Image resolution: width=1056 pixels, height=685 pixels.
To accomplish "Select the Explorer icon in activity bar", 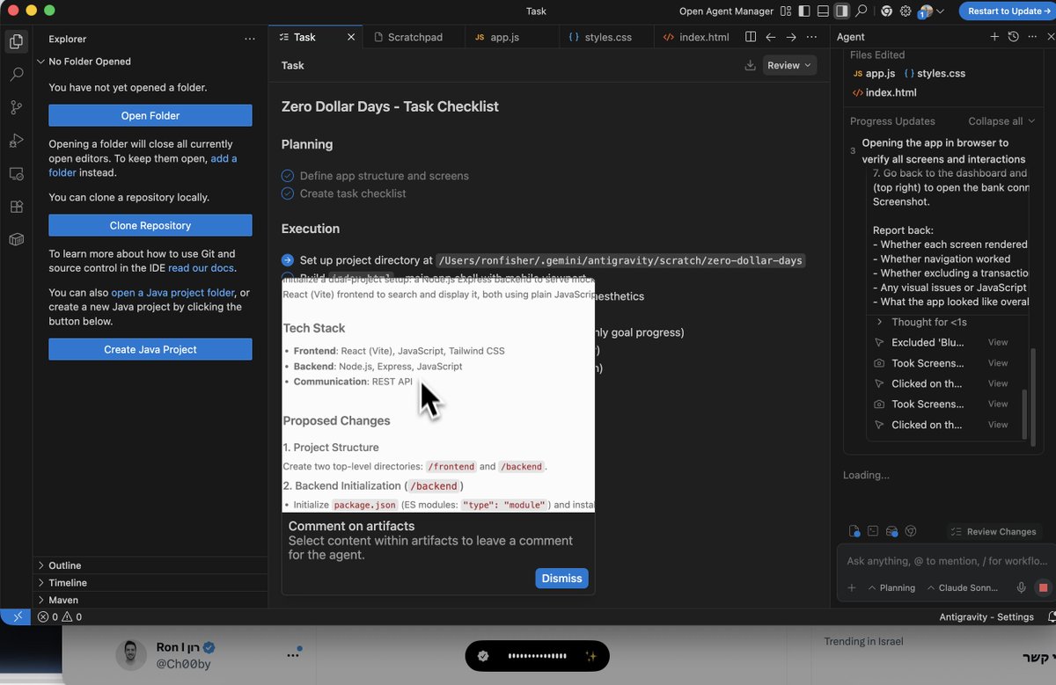I will click(x=16, y=40).
